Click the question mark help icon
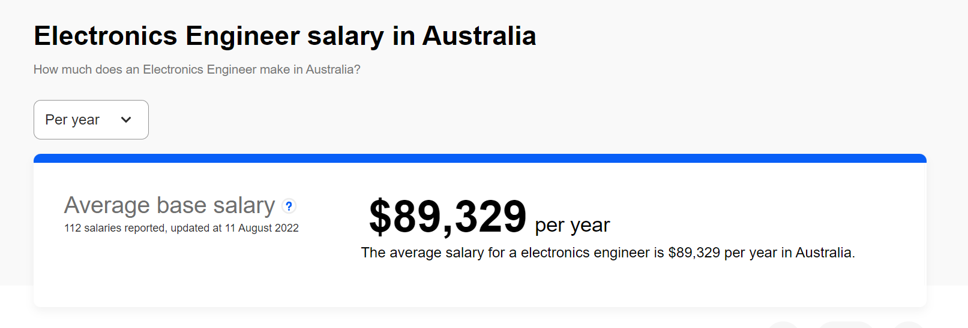 tap(289, 206)
